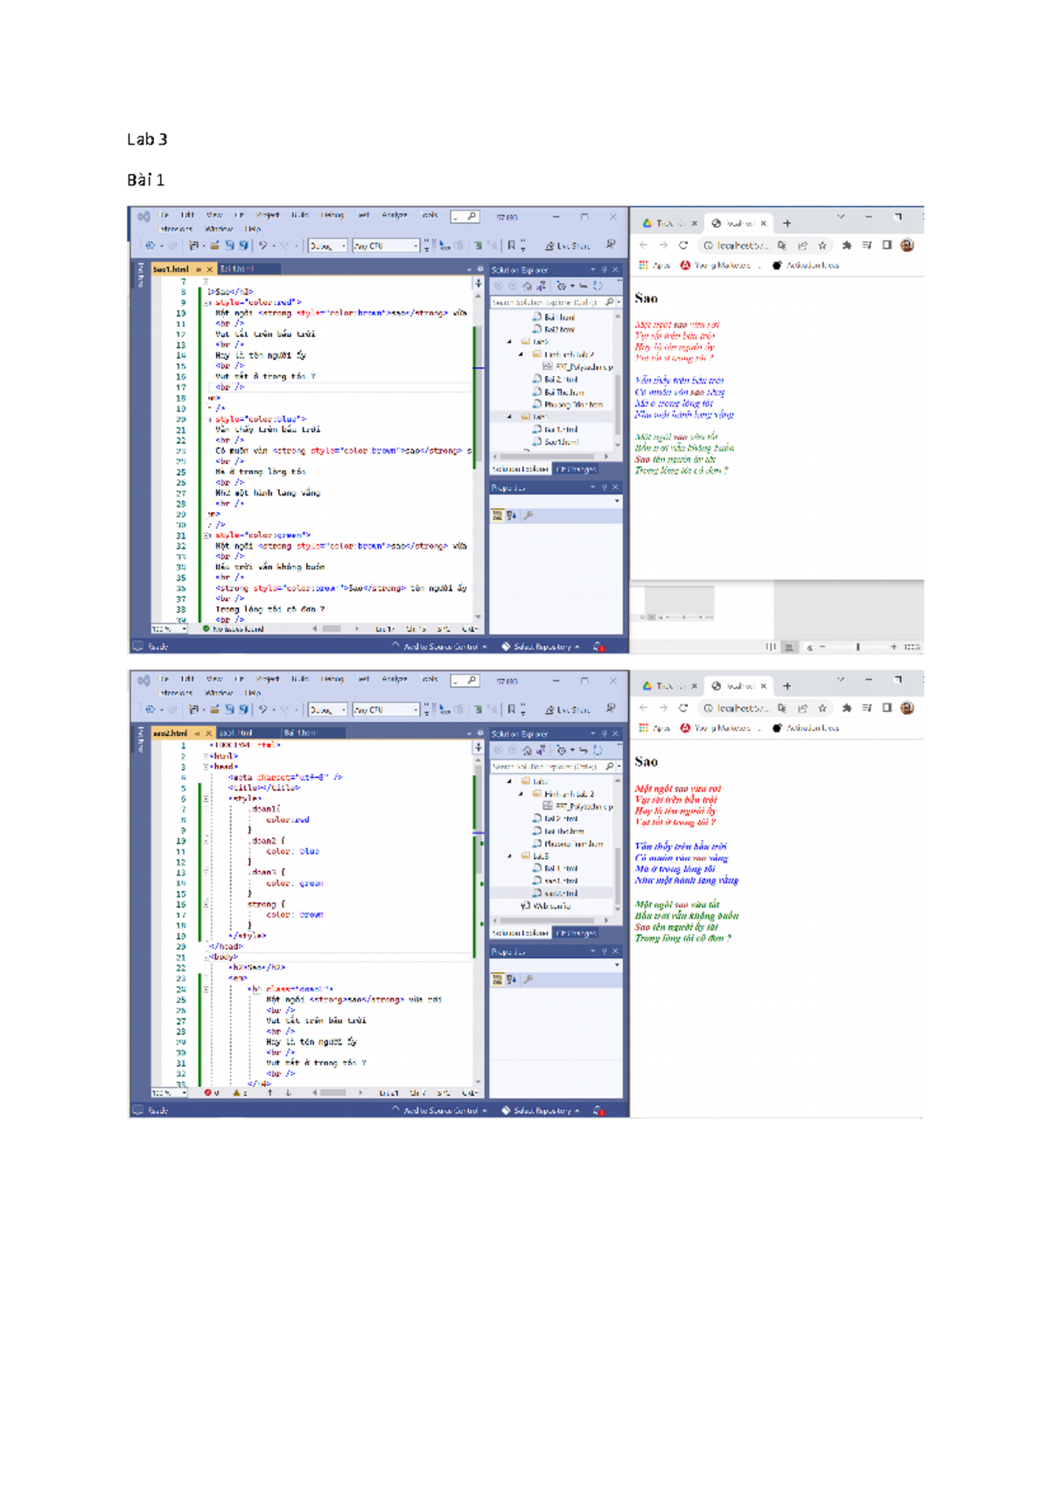Screen dimensions: 1050x1486
Task: Collapse the style block in the sao2.html editor
Action: point(206,798)
